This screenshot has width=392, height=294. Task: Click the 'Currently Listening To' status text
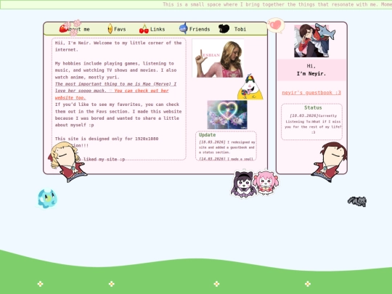[x=313, y=124]
